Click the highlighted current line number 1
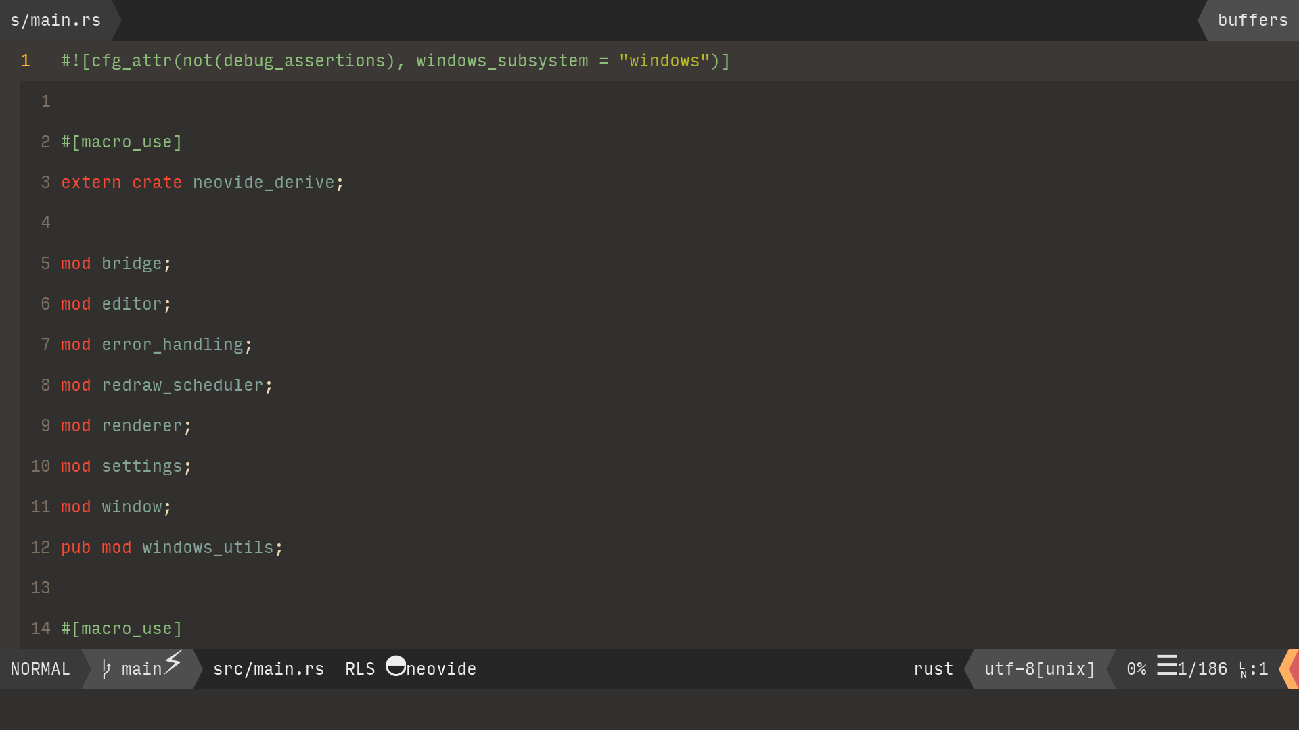 26,61
